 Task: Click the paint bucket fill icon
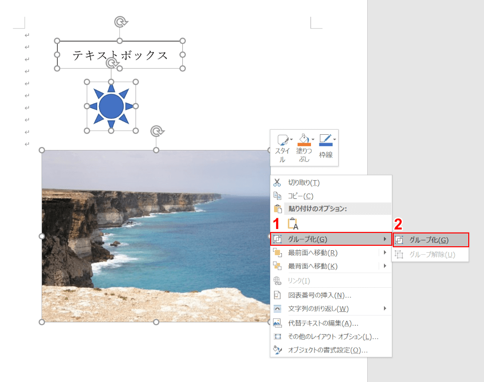(x=304, y=139)
